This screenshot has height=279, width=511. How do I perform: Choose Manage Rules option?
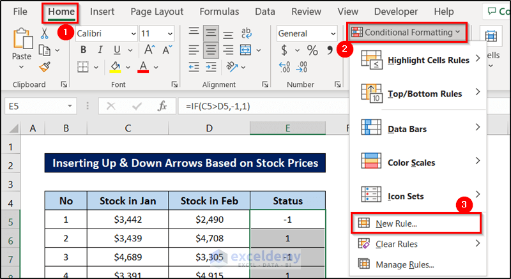click(x=418, y=264)
